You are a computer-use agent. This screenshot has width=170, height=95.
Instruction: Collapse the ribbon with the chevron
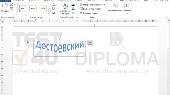tap(167, 17)
